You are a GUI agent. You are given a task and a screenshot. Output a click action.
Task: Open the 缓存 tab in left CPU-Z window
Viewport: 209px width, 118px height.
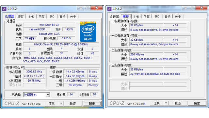[21, 16]
